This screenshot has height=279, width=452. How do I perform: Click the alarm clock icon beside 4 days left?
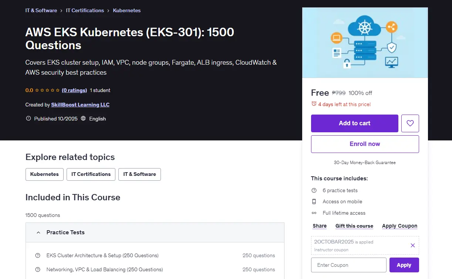click(314, 104)
